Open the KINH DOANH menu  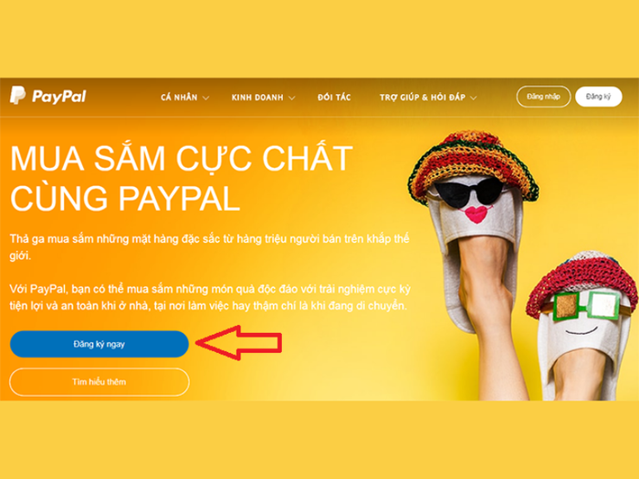pos(257,98)
